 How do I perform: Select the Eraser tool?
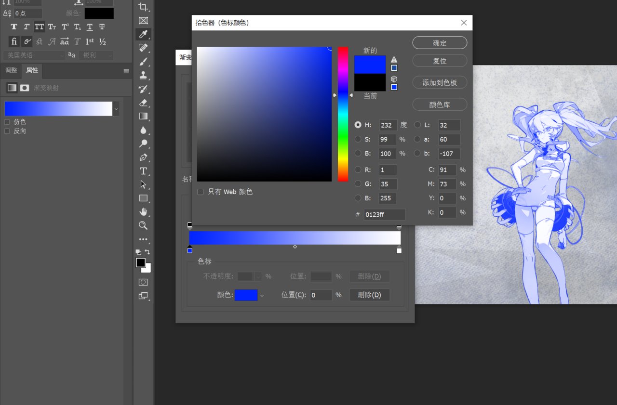point(143,103)
